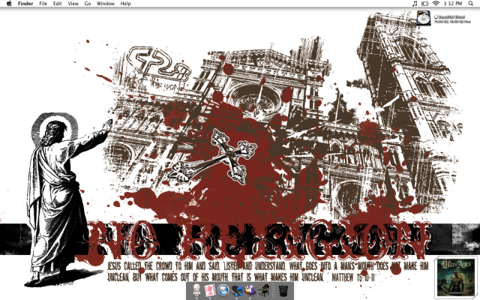Screen dimensions: 480x300
Task: Click the music note menu bar icon
Action: (x=415, y=4)
